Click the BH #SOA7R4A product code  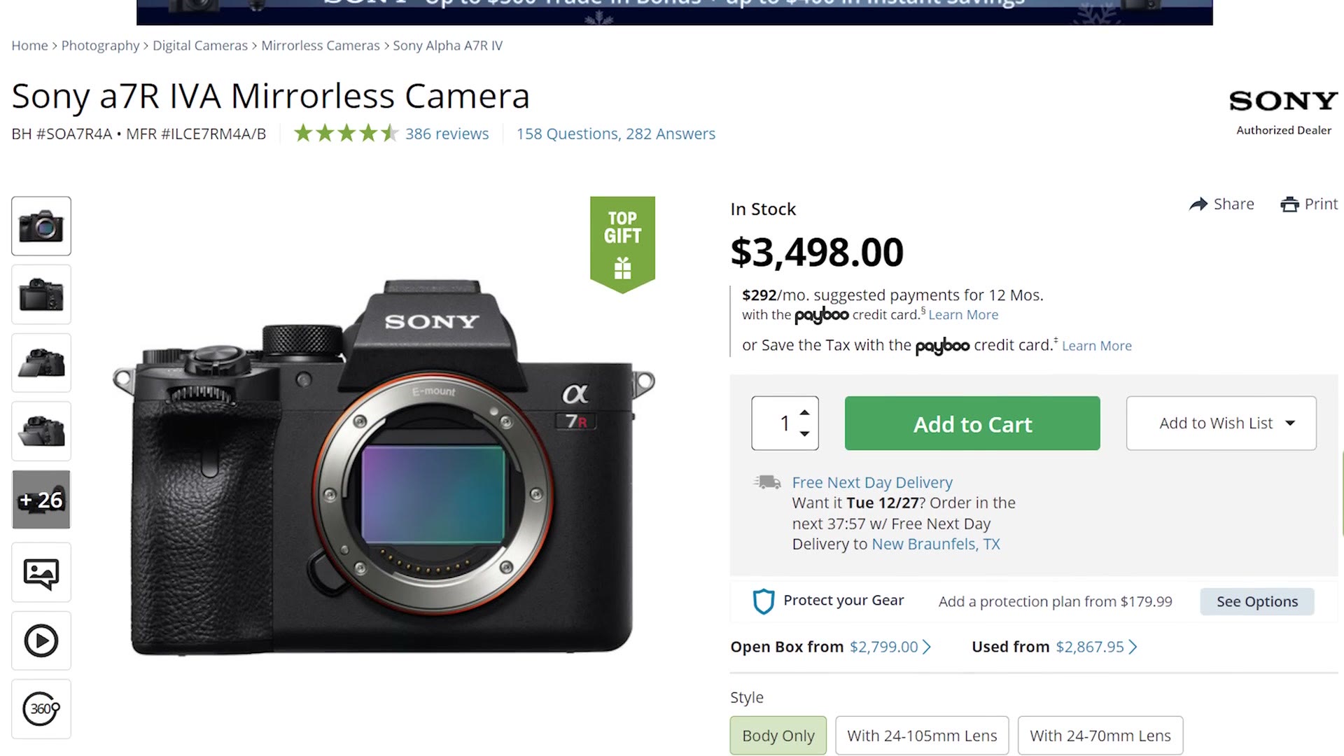62,134
